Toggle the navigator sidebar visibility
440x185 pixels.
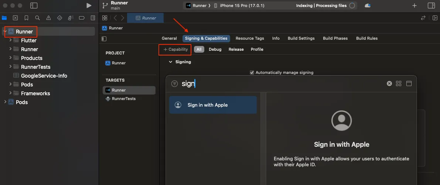(34, 6)
